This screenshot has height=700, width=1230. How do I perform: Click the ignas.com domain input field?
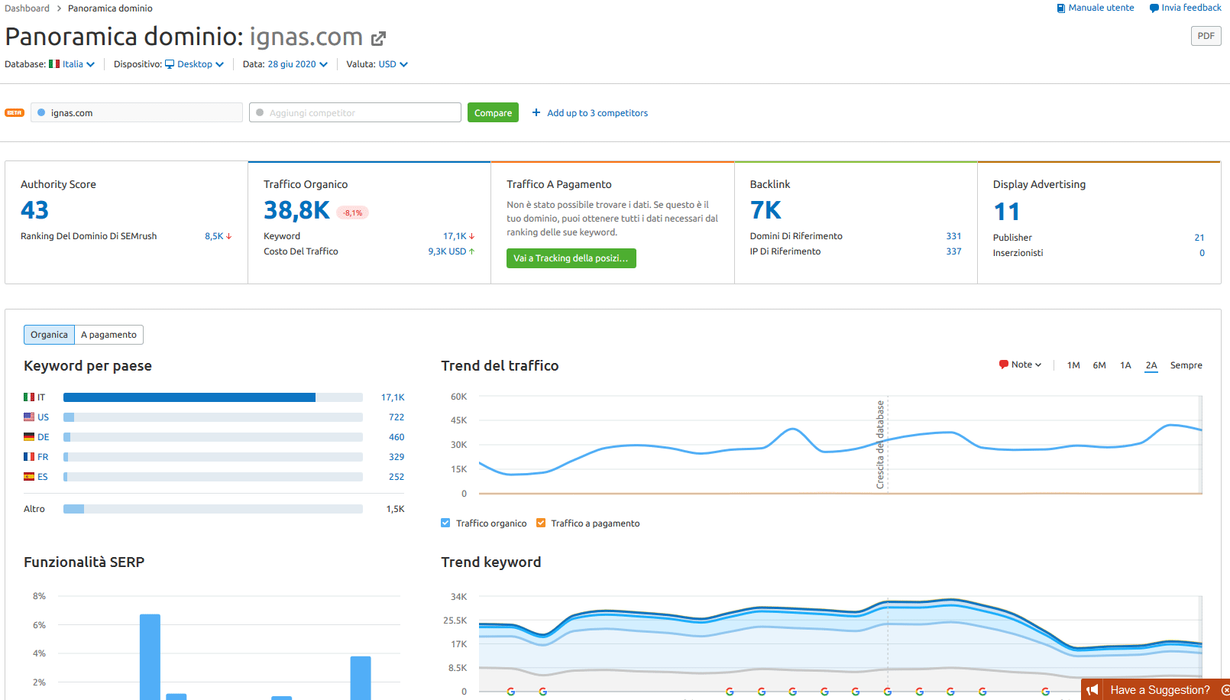pos(137,112)
